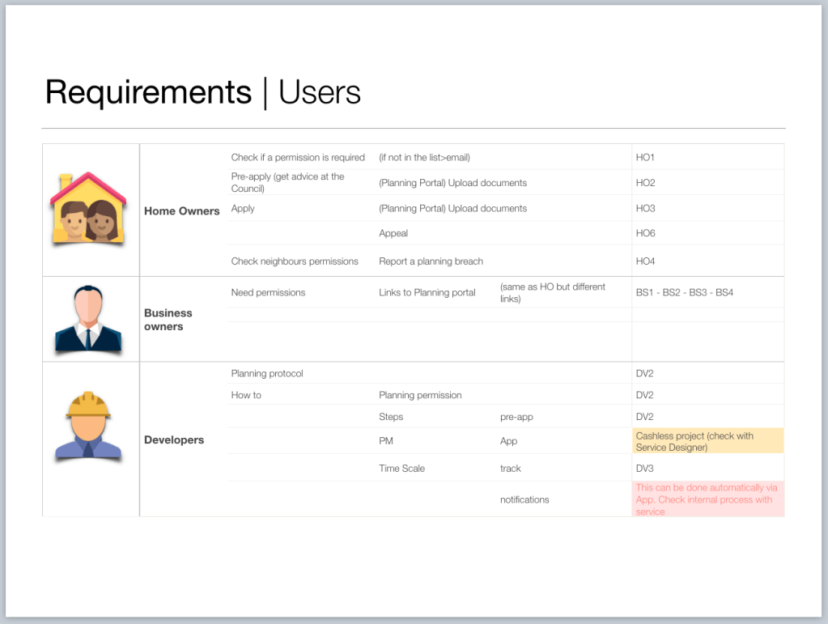Select the pink highlighted App note cell
This screenshot has height=624, width=828.
[707, 499]
